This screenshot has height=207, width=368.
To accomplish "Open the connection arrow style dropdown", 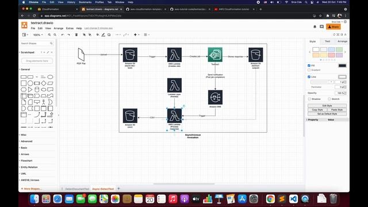I will tap(117, 34).
